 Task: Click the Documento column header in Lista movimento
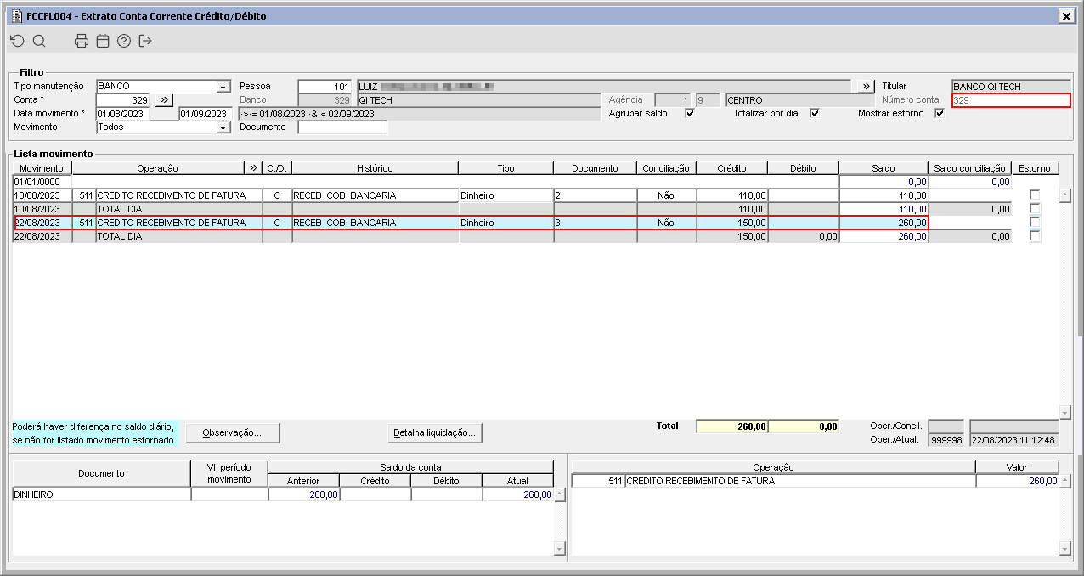point(595,168)
